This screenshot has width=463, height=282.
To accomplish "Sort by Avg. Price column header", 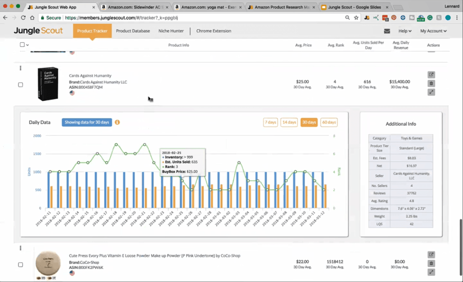I will pyautogui.click(x=303, y=45).
